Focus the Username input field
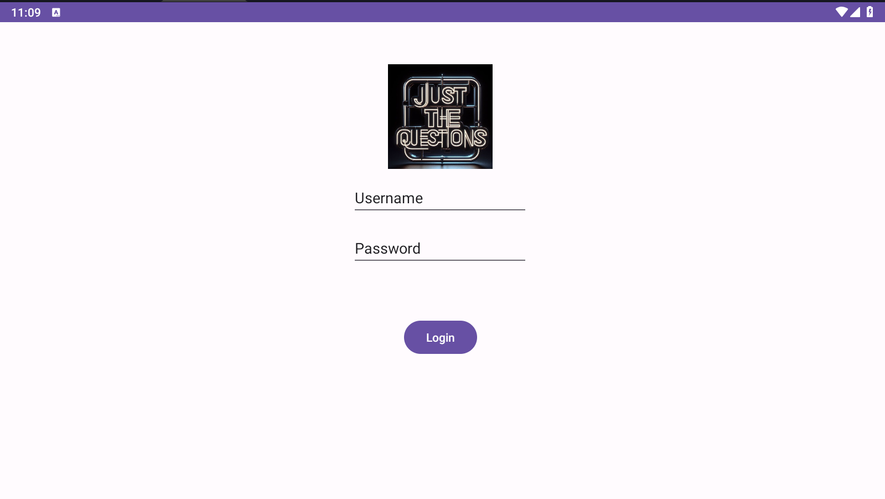This screenshot has width=885, height=499. (440, 198)
